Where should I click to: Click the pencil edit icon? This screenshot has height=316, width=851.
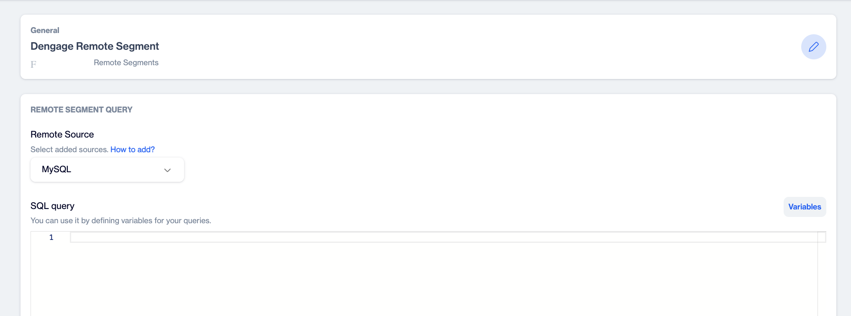point(813,47)
